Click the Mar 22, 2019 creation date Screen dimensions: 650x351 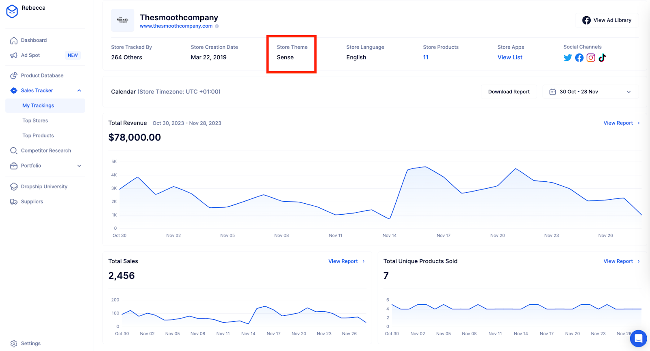click(209, 57)
